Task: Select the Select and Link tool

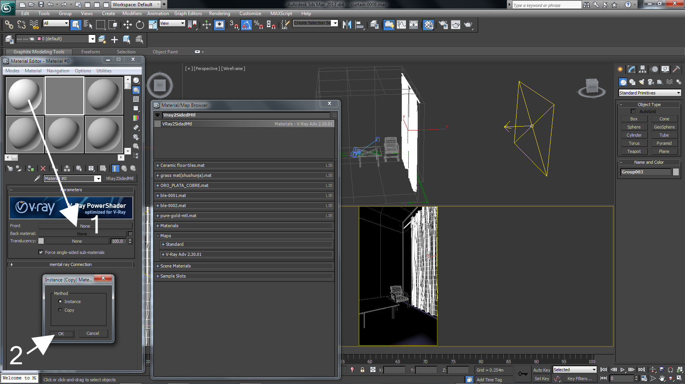Action: tap(9, 25)
